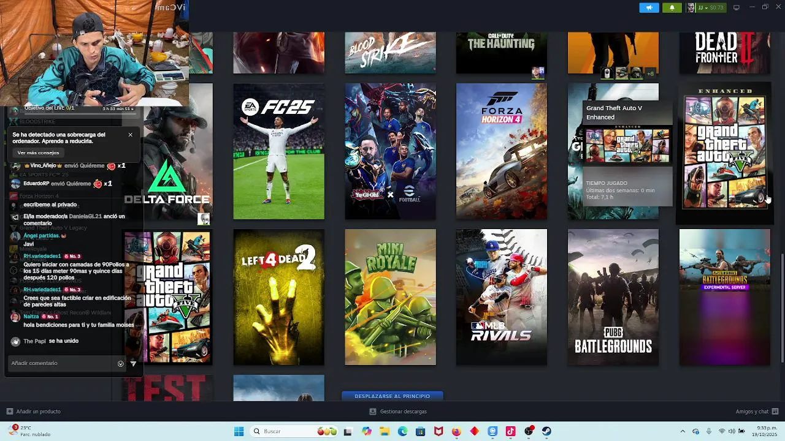Click the microphone tray icon
This screenshot has height=441, width=785.
click(709, 431)
